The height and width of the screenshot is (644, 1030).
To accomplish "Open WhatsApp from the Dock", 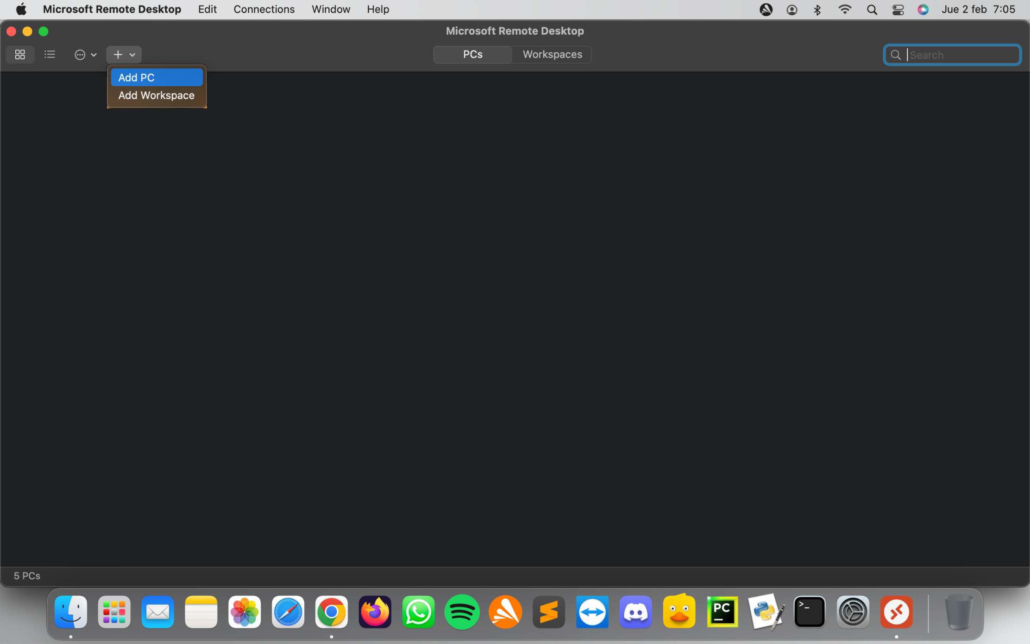I will (419, 612).
